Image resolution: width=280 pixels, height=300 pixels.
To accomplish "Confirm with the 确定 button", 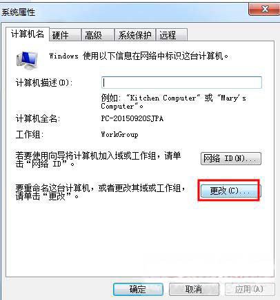I will point(138,289).
